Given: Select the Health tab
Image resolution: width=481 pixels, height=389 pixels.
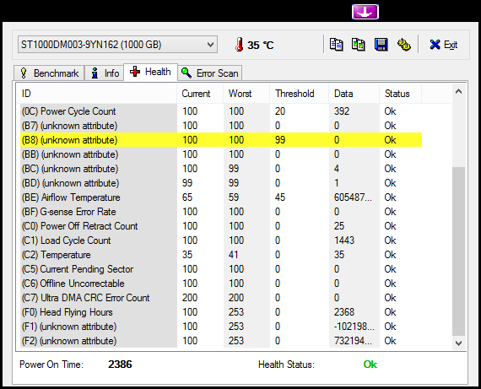Looking at the screenshot, I should 150,72.
